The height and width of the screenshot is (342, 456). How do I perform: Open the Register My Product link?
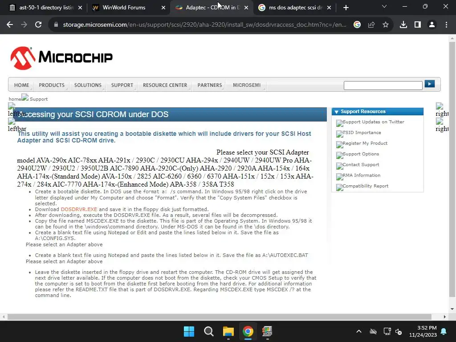point(365,143)
